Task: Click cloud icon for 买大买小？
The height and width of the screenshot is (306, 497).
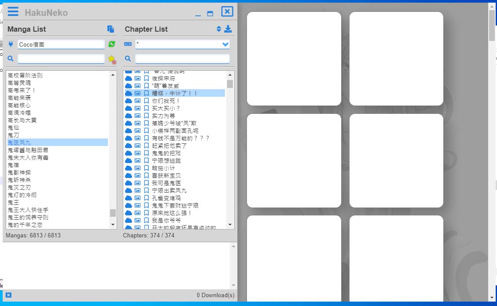Action: 129,108
